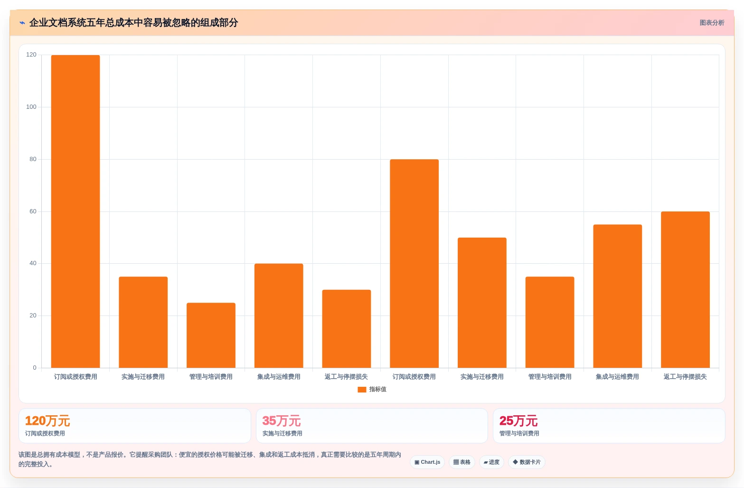Screen dimensions: 744x488
Task: Click the y-axis label 60
Action: point(33,211)
